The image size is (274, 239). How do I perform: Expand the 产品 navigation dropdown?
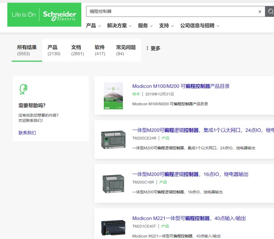[94, 26]
